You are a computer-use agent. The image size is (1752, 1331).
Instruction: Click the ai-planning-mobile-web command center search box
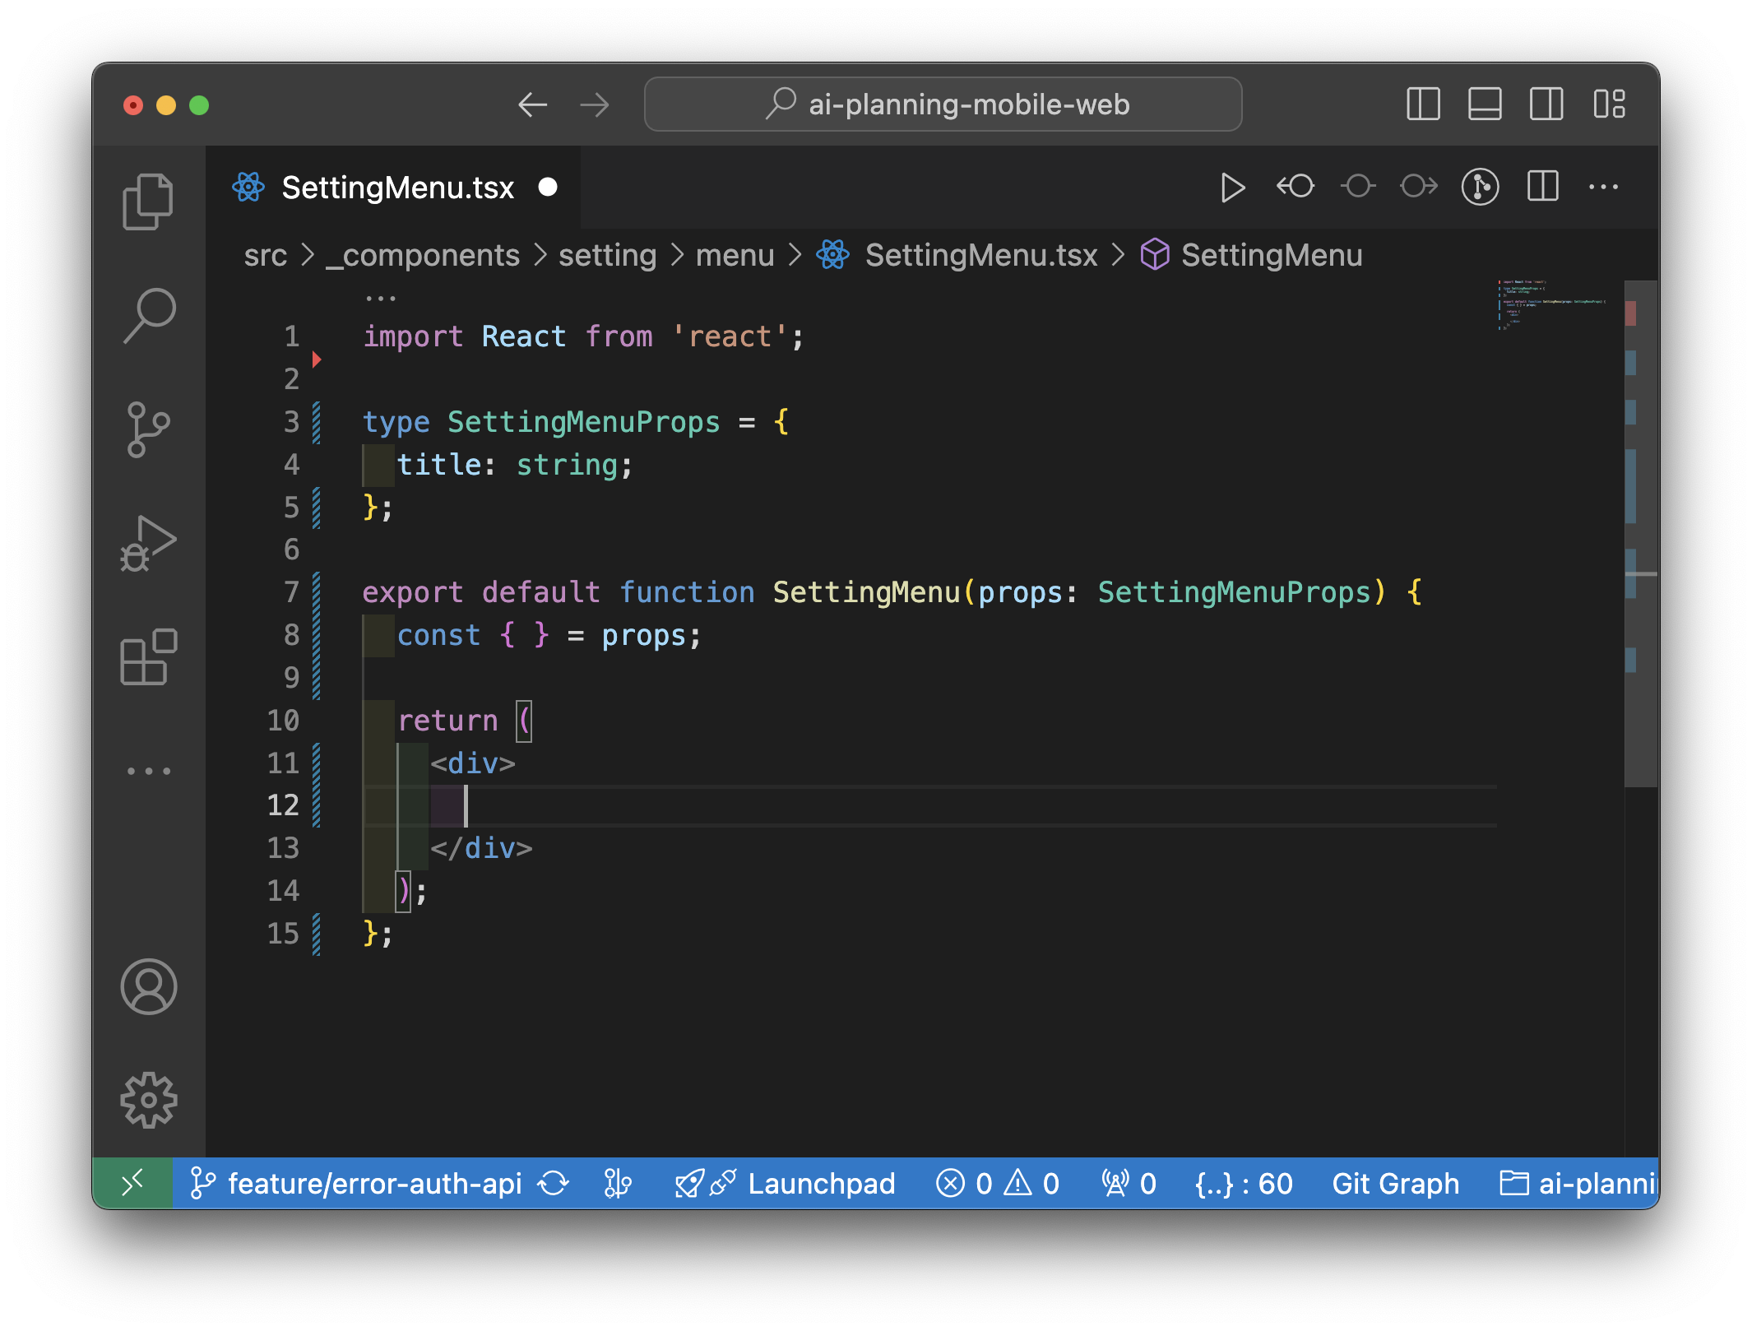coord(943,104)
